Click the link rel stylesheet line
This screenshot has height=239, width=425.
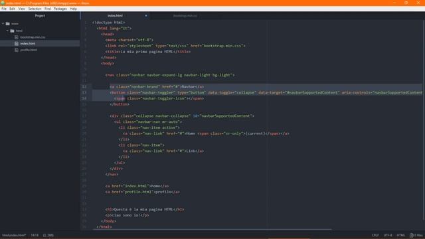click(175, 46)
